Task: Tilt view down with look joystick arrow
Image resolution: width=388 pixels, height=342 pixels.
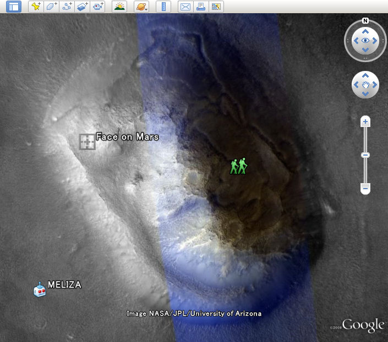Action: (x=365, y=50)
